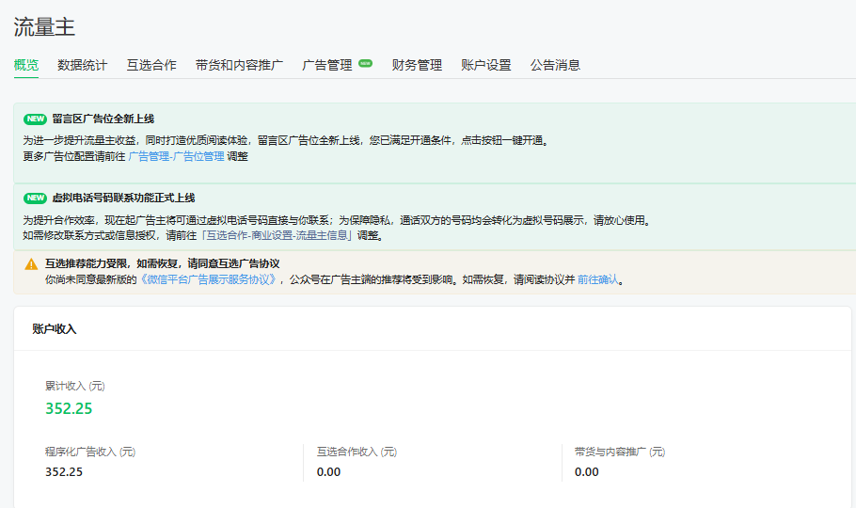The image size is (856, 508).
Task: Click the 互选合作收入 (元) label
Action: (357, 452)
